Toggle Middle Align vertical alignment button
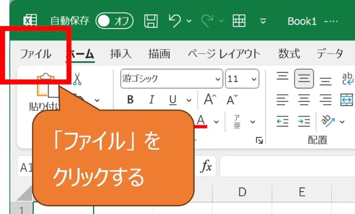 coord(304,79)
